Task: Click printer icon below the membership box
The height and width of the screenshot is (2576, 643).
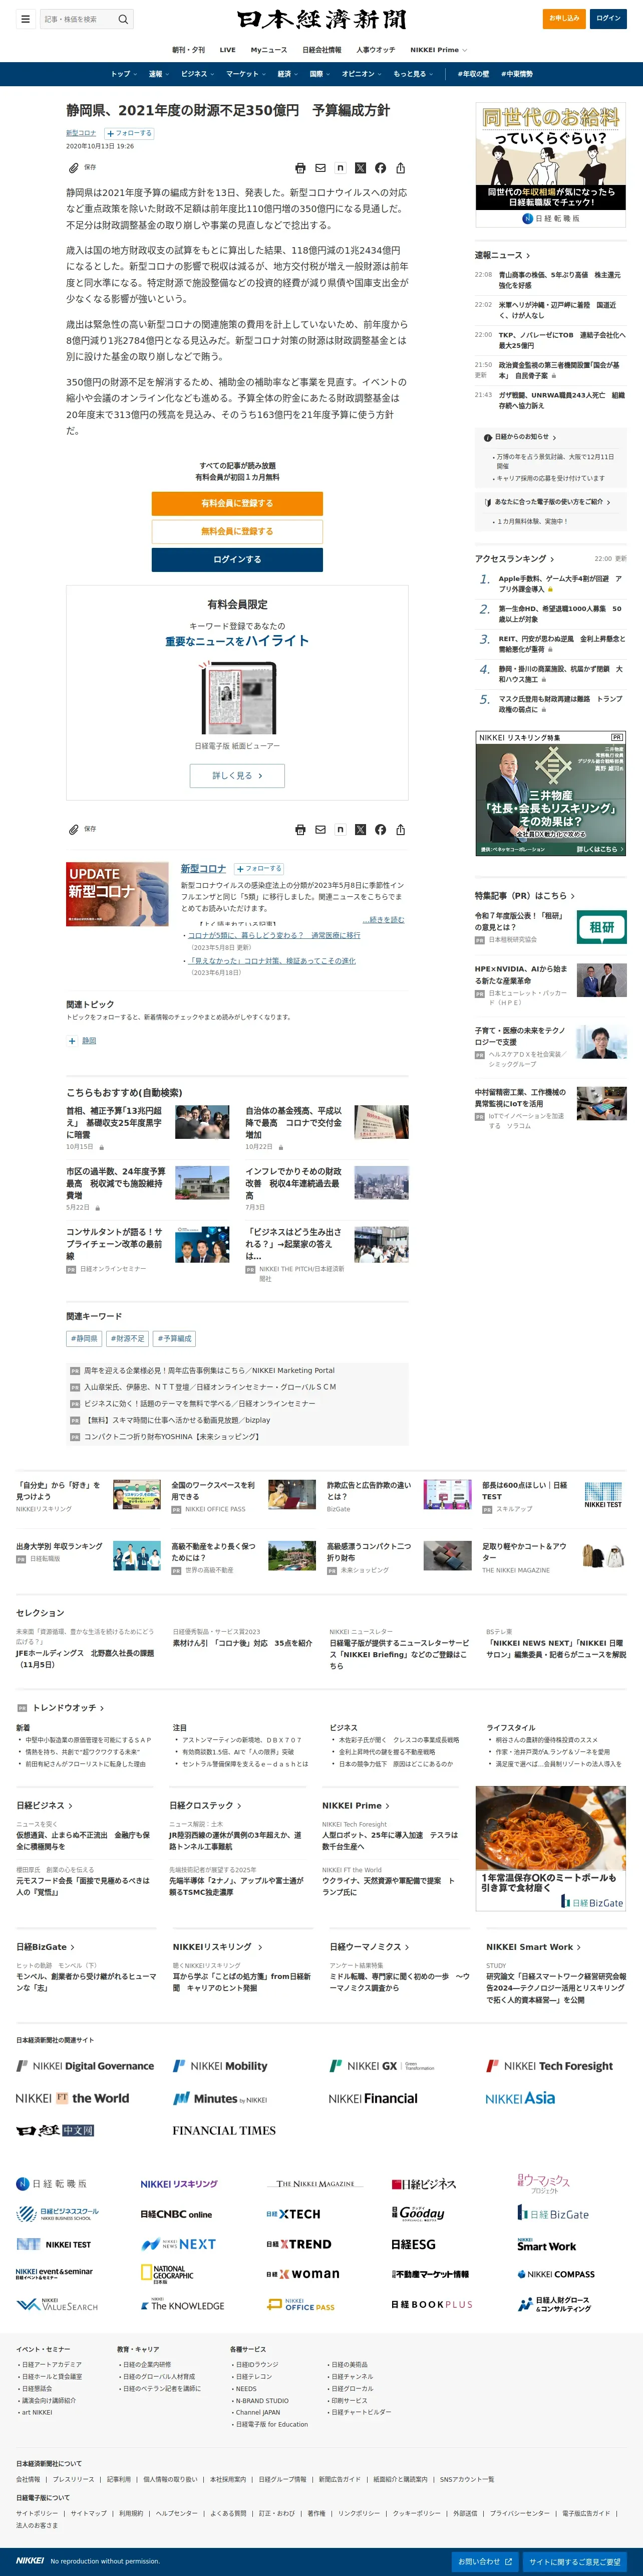Action: pyautogui.click(x=300, y=830)
